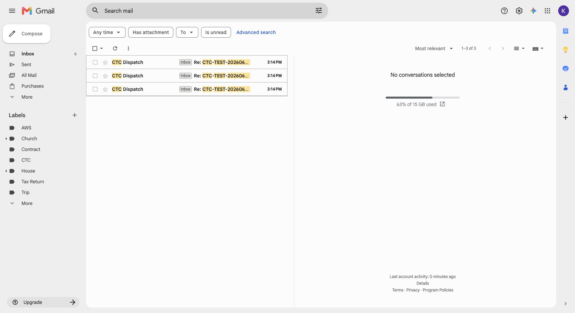
Task: Open the Support help icon
Action: pyautogui.click(x=504, y=11)
